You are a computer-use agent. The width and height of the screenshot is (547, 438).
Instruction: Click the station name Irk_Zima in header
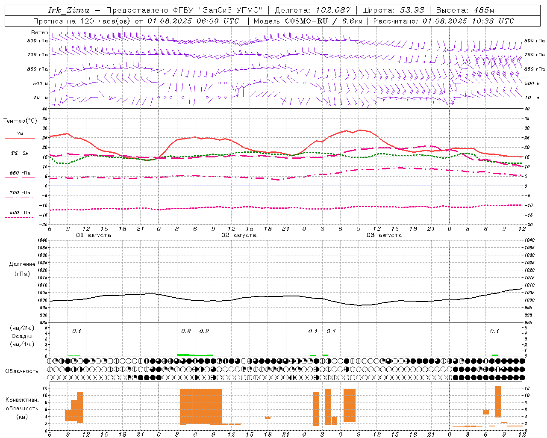point(69,10)
